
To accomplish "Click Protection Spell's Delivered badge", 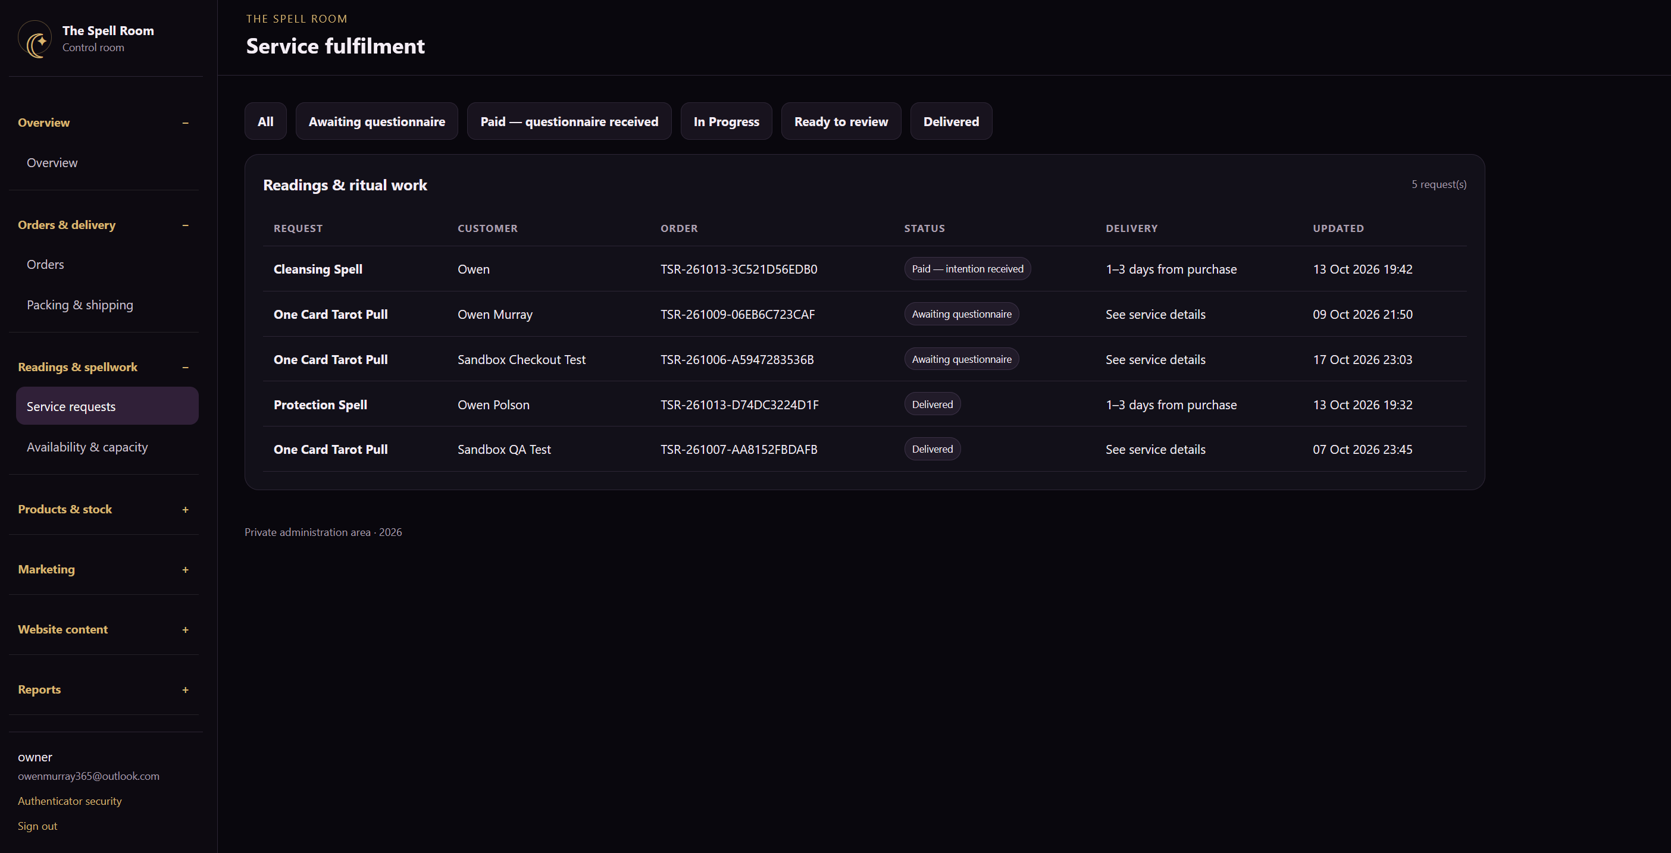I will pos(932,404).
